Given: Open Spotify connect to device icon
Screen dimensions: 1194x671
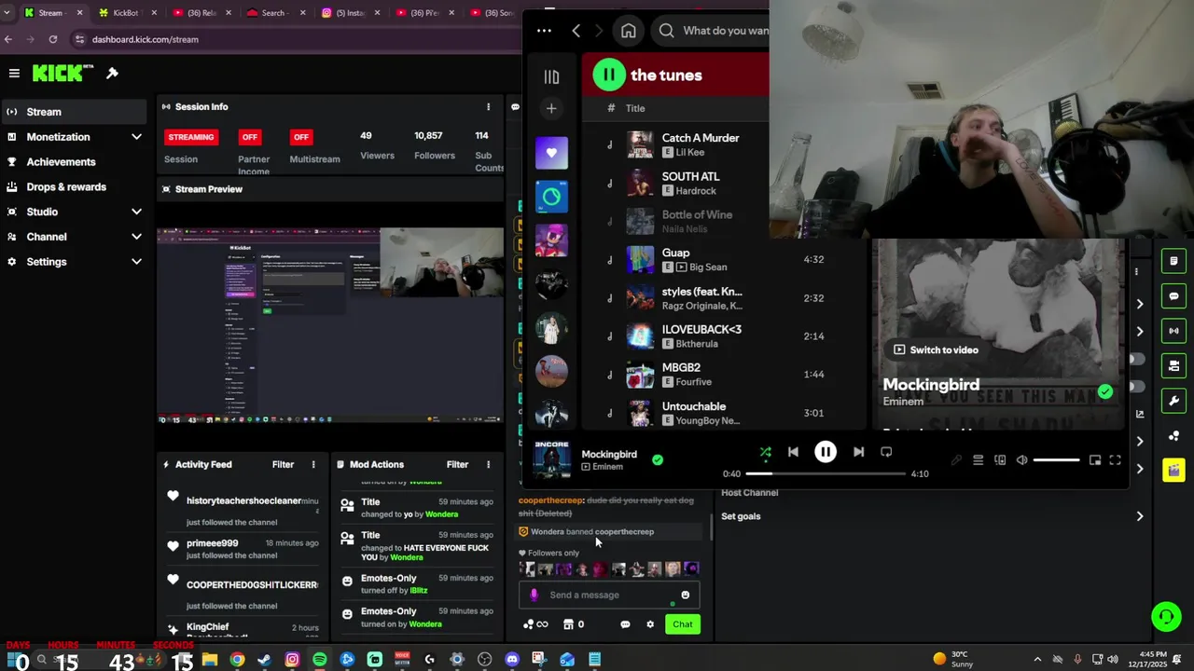Looking at the screenshot, I should click(1000, 460).
